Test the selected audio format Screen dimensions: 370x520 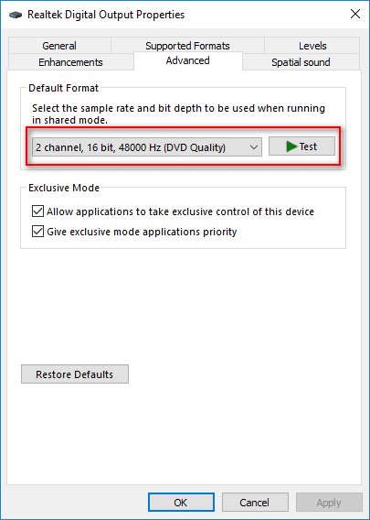(301, 146)
